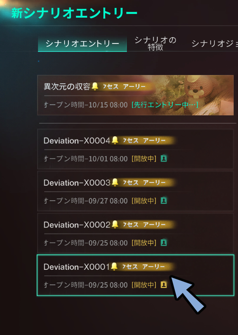Click the bell icon beside Deviation-X0001
The height and width of the screenshot is (335, 238).
tap(114, 266)
